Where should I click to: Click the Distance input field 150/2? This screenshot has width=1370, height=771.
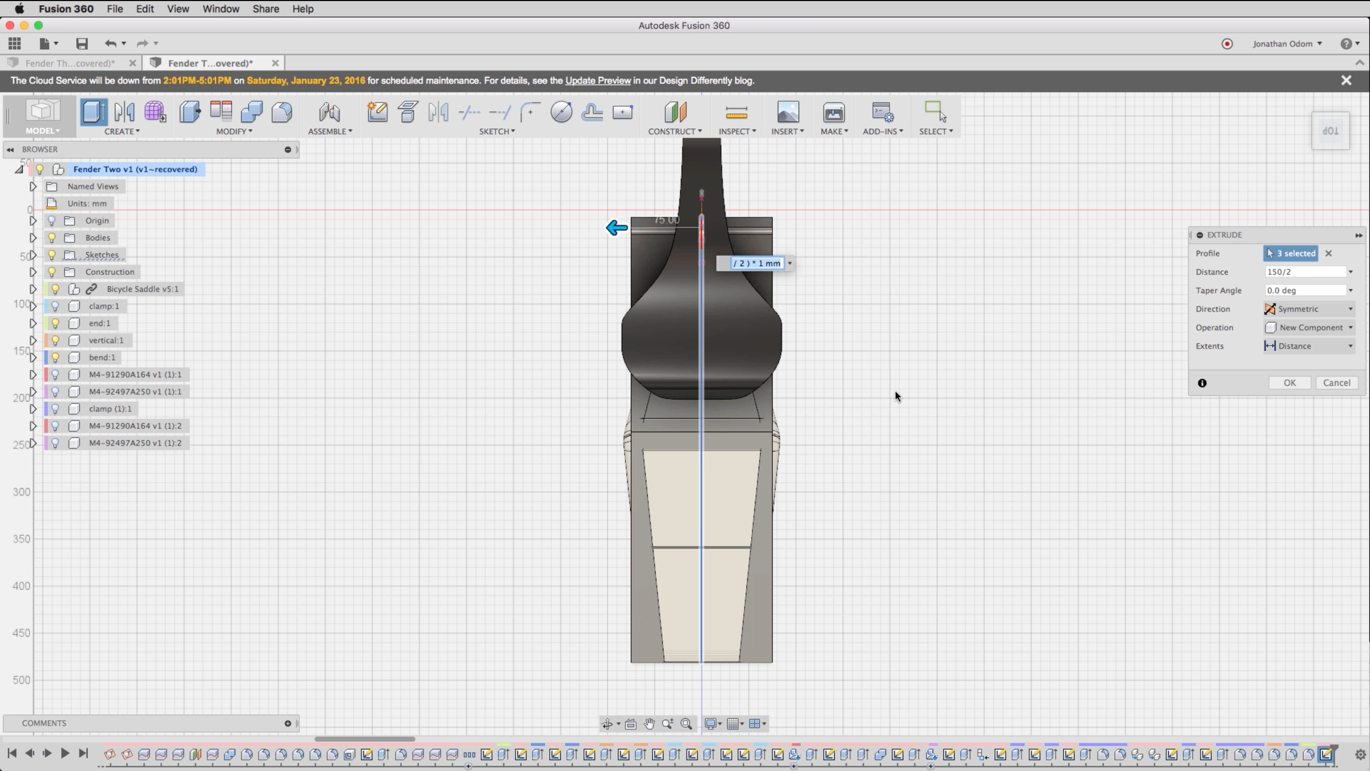click(1305, 272)
